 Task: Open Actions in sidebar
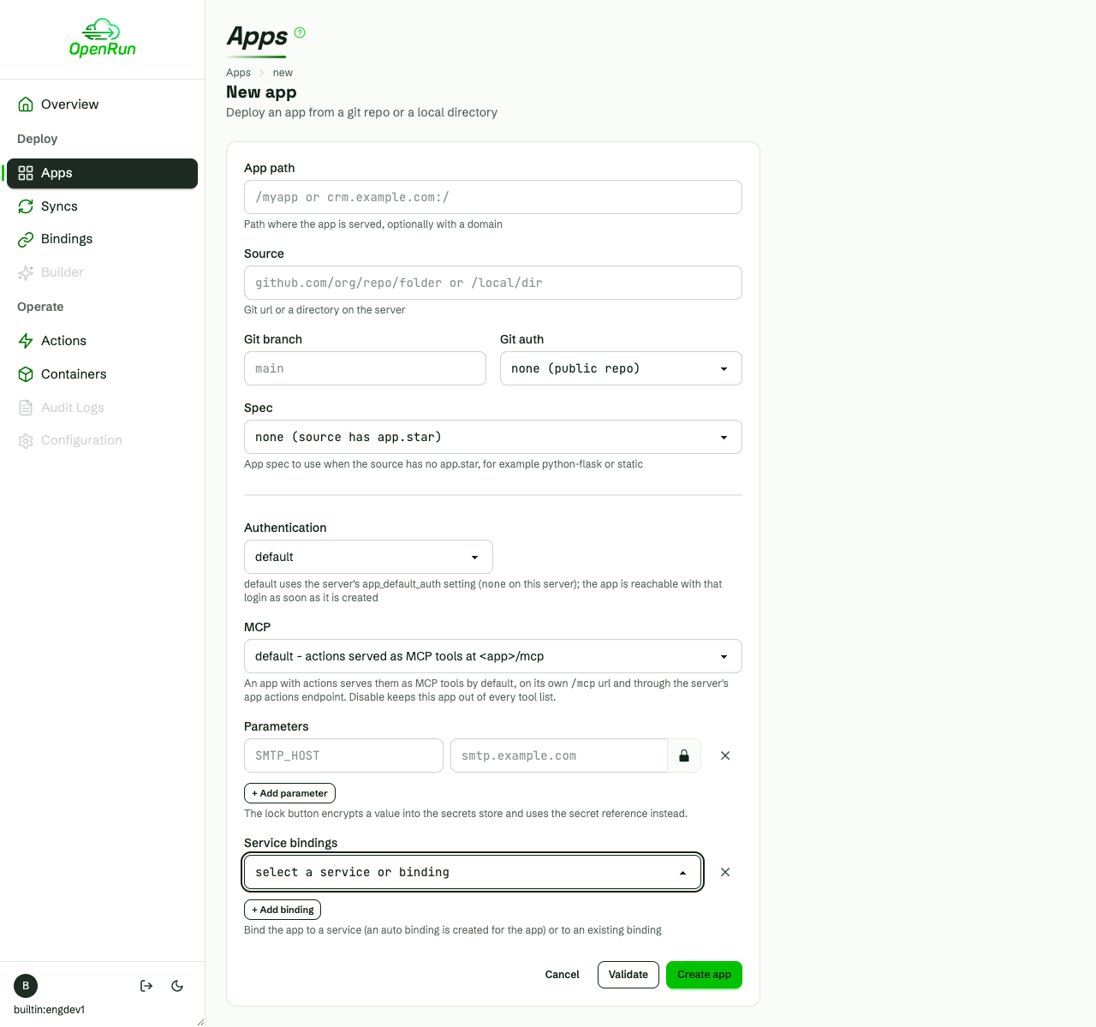[102, 341]
